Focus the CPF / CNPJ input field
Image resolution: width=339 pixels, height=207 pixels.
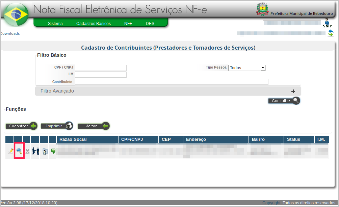tap(101, 68)
